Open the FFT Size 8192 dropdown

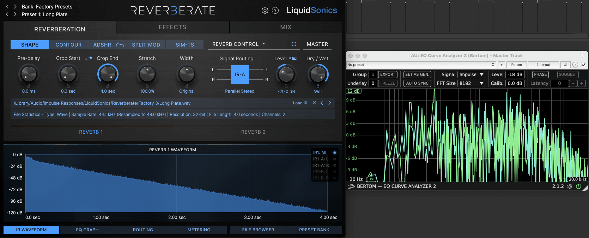click(x=471, y=83)
